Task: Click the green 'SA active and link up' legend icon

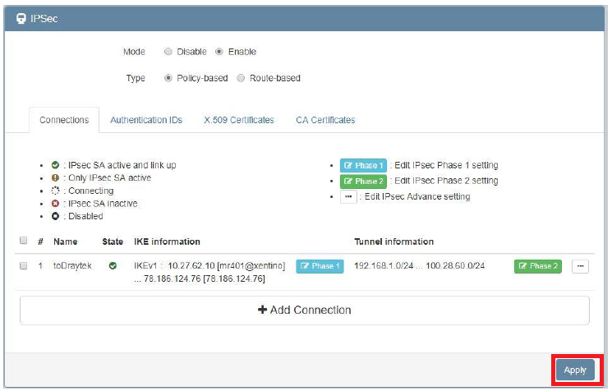Action: pyautogui.click(x=55, y=165)
